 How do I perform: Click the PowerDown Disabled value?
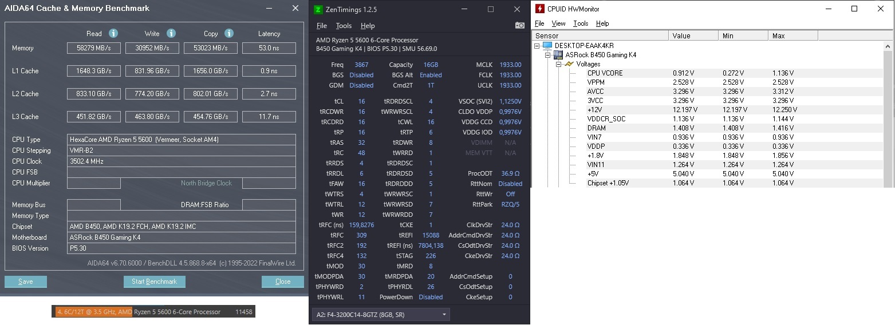[431, 297]
